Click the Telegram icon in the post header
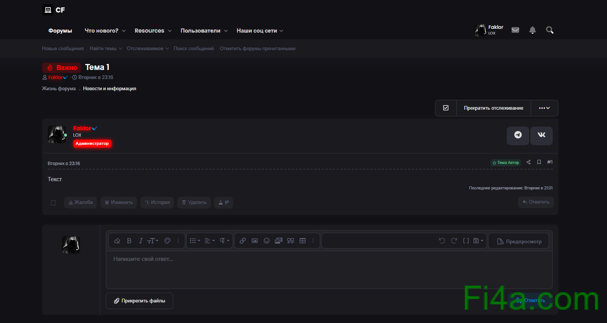The image size is (607, 323). 518,135
